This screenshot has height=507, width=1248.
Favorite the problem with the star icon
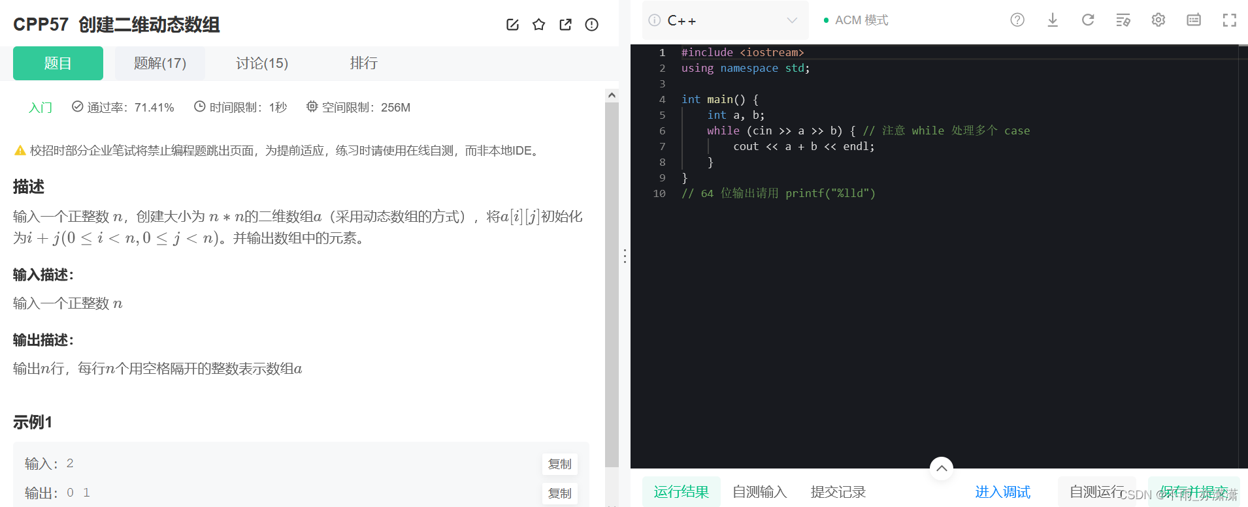point(538,25)
